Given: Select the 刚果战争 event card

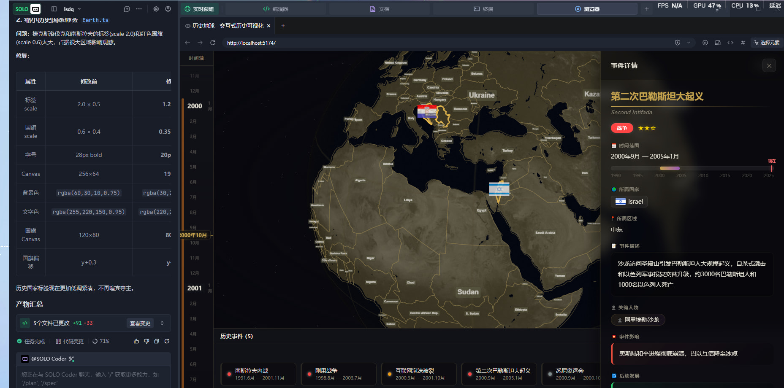Looking at the screenshot, I should [338, 374].
